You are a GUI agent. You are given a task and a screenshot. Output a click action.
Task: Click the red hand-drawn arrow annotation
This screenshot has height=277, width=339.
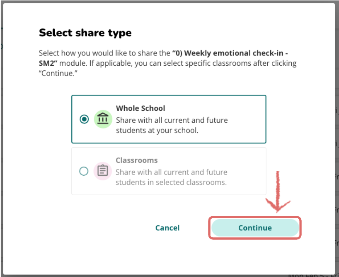point(278,191)
